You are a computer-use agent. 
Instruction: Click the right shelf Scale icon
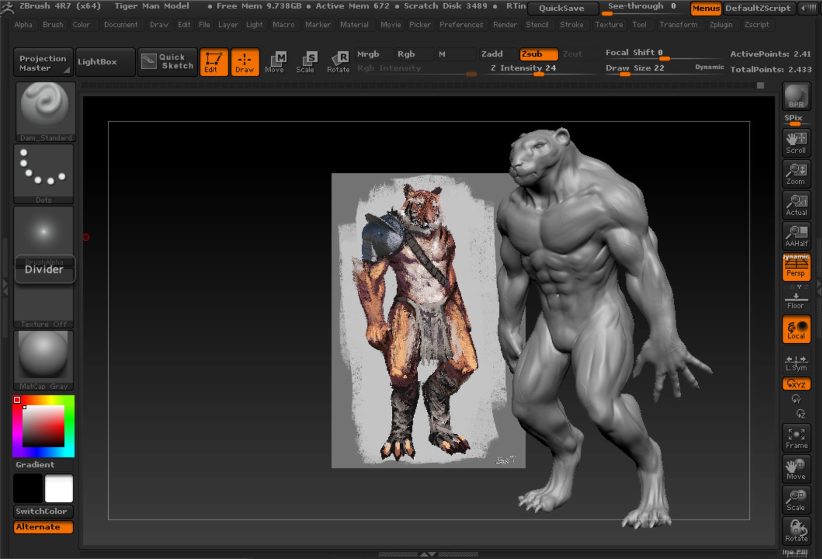(x=796, y=500)
